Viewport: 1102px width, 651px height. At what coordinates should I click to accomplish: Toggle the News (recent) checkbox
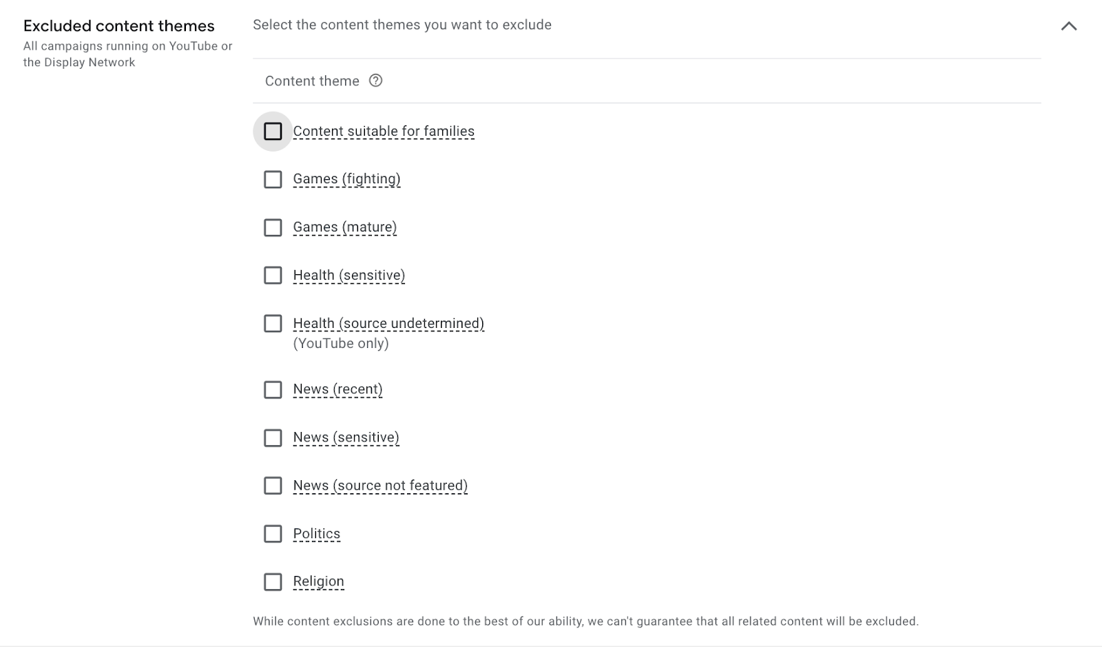click(x=273, y=389)
